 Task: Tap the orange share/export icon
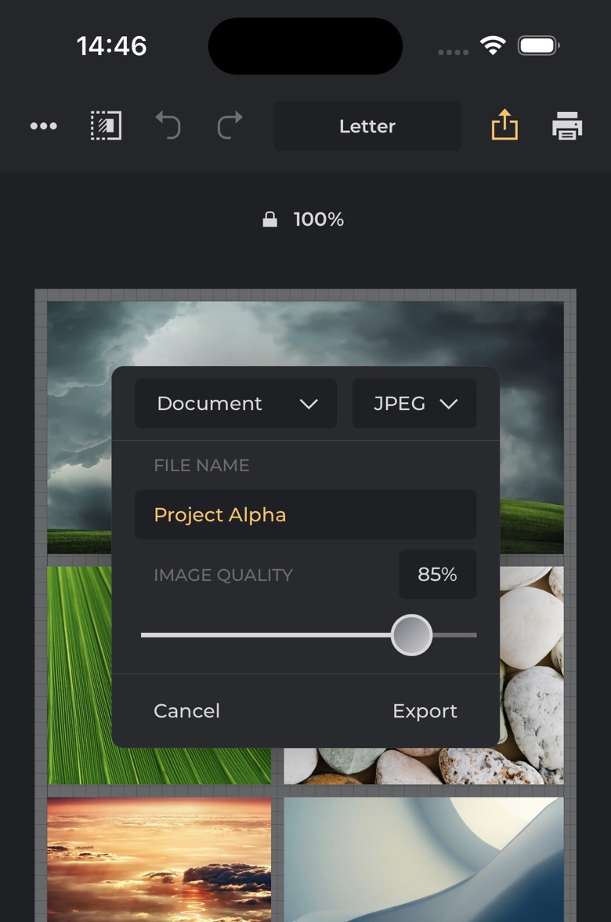click(x=504, y=125)
